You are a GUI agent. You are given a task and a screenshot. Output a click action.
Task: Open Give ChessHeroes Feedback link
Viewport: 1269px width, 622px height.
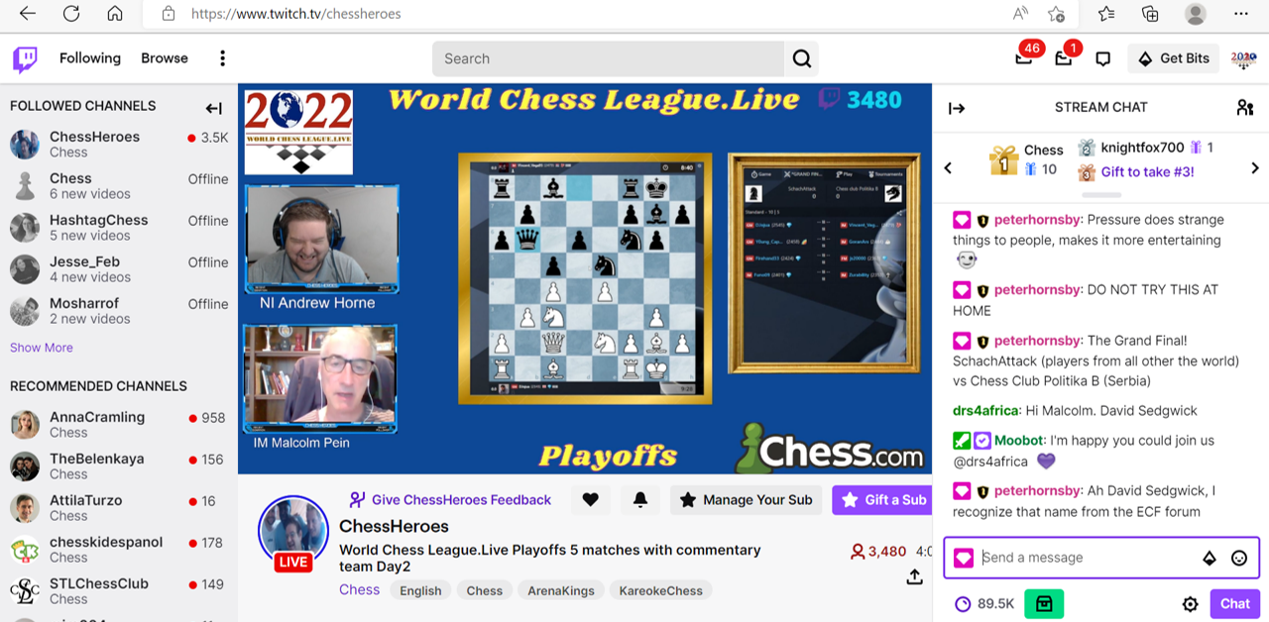pos(450,500)
